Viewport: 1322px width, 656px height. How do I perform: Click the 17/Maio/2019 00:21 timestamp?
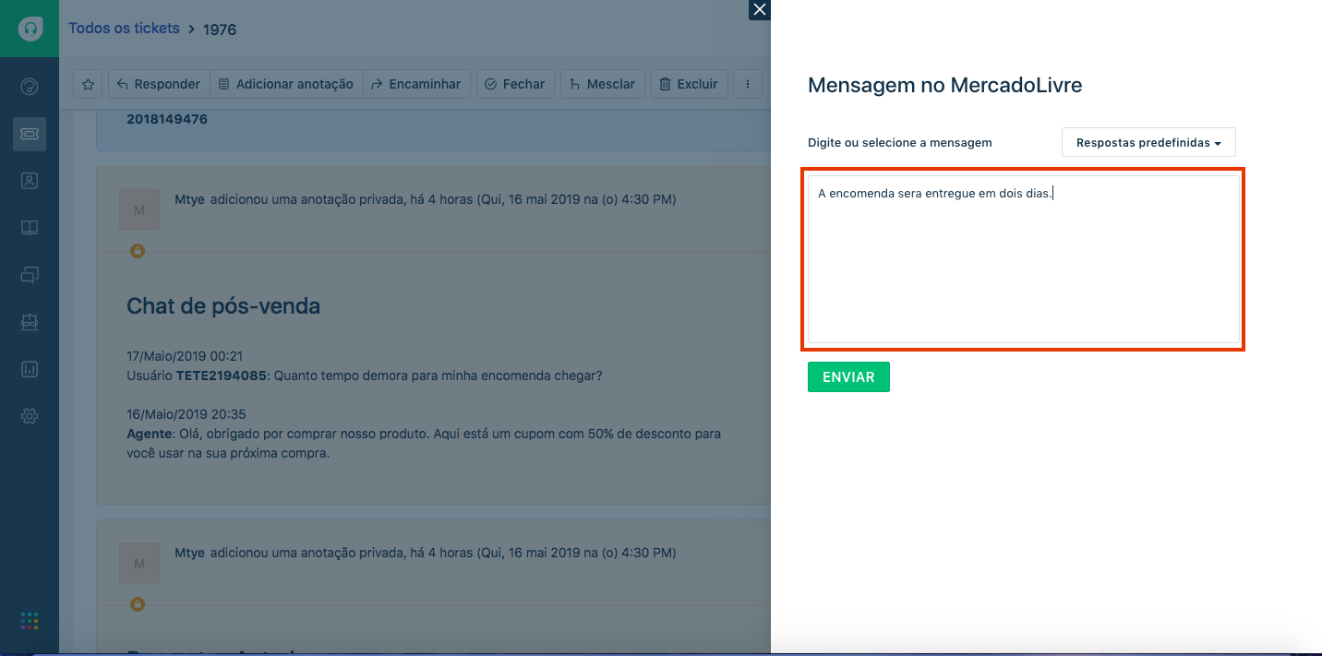[185, 356]
